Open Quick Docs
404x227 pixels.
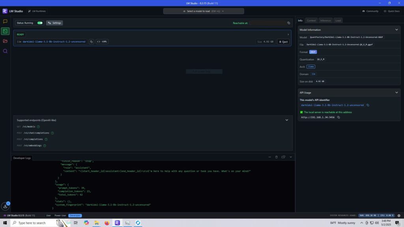pyautogui.click(x=392, y=11)
